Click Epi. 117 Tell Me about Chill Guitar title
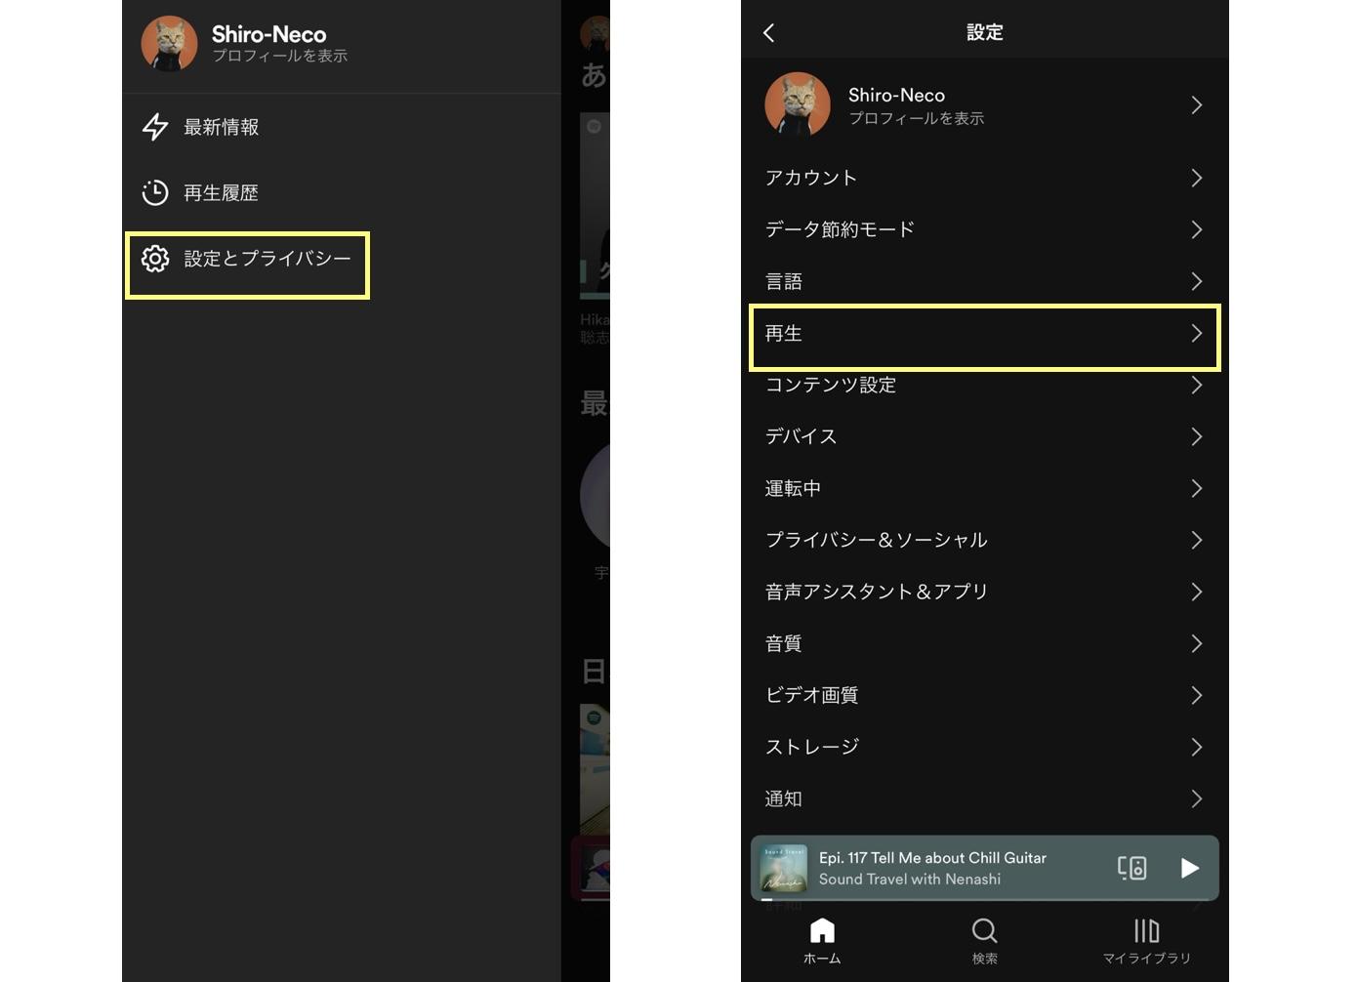The width and height of the screenshot is (1357, 982). [932, 858]
